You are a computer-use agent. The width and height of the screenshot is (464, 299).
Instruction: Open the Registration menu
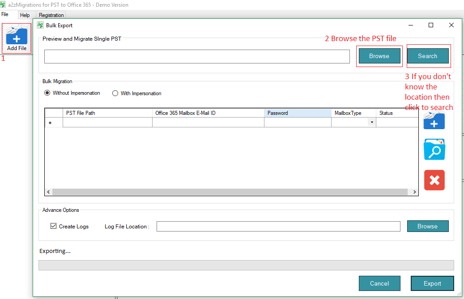pos(51,15)
